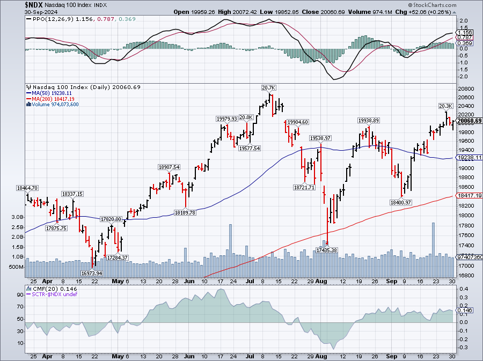This screenshot has width=483, height=361.
Task: Click the 20.3K September high label
Action: coord(446,106)
